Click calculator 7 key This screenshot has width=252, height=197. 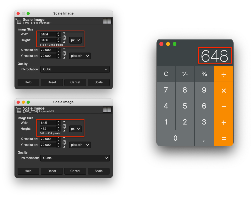coord(166,90)
